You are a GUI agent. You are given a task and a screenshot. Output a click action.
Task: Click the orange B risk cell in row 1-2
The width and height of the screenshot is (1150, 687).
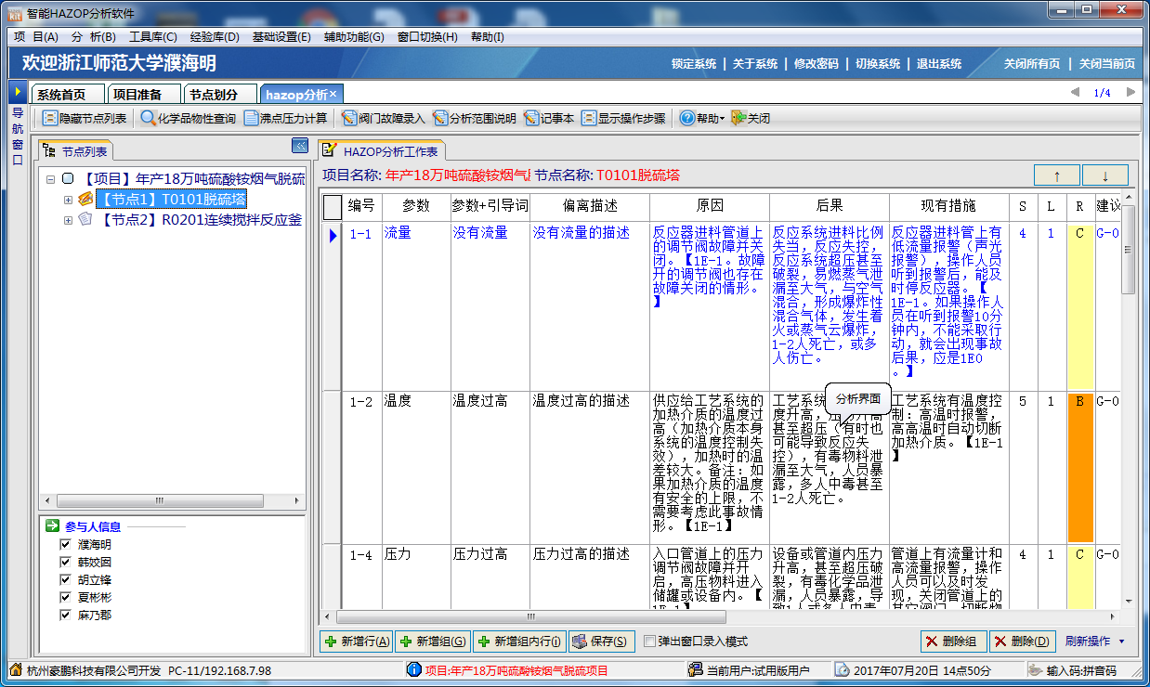click(x=1080, y=468)
